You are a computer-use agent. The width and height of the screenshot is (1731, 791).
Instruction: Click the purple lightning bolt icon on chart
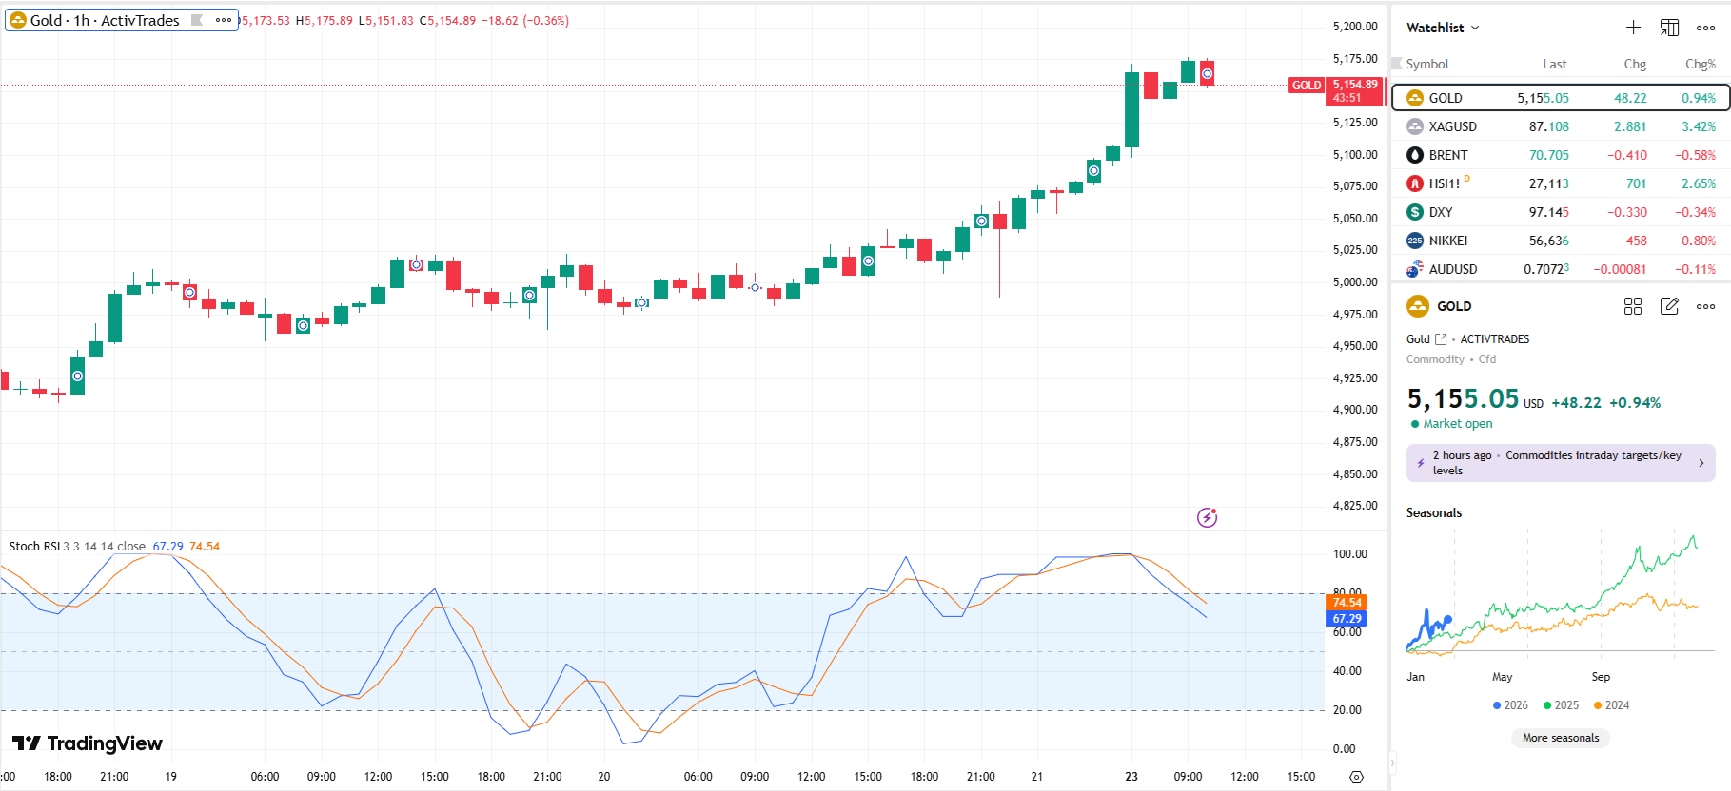(1207, 517)
